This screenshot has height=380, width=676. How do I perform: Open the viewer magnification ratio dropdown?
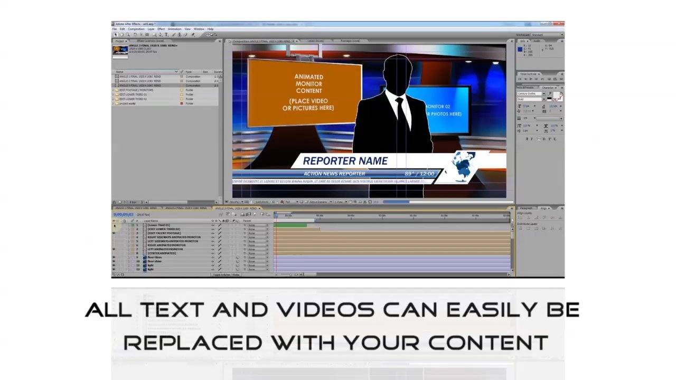coord(236,202)
